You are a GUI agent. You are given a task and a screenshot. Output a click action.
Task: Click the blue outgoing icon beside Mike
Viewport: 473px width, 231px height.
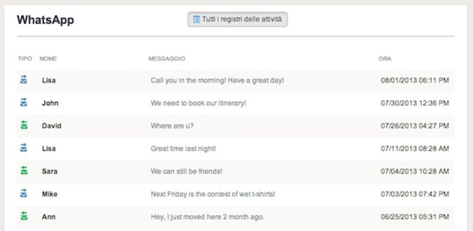click(24, 193)
